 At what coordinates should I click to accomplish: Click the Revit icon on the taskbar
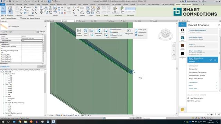54,122
